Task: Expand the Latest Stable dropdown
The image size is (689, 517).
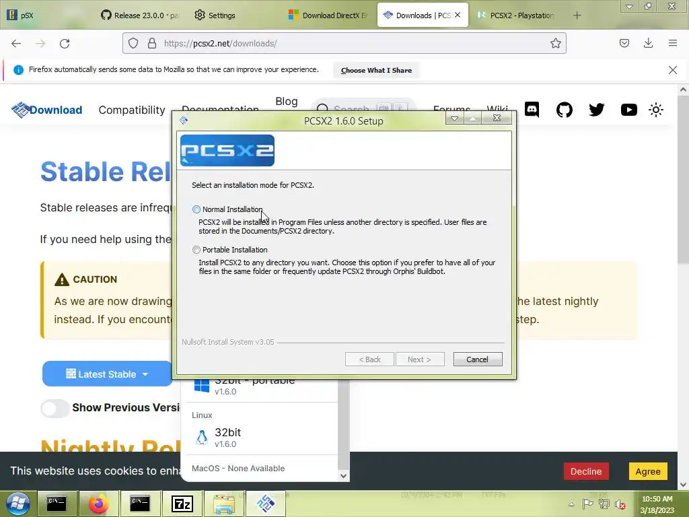Action: pyautogui.click(x=107, y=374)
